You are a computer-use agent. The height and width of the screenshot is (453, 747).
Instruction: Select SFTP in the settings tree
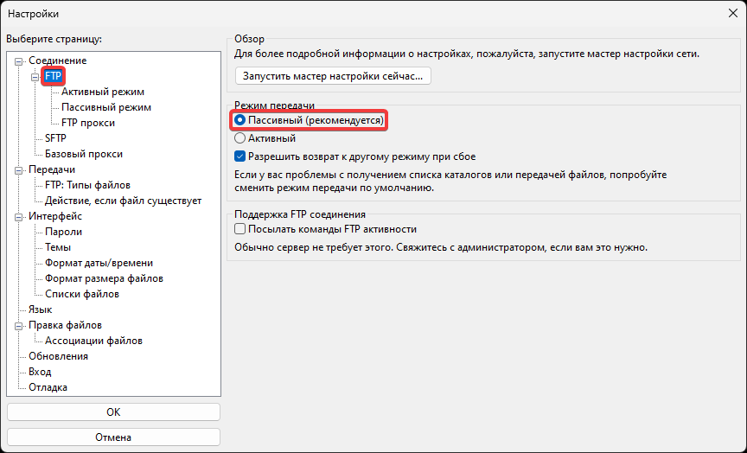[x=55, y=138]
